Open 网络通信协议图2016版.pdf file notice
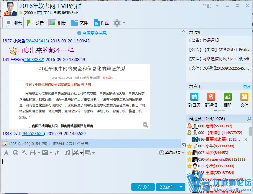The height and width of the screenshot is (194, 253). 219,59
